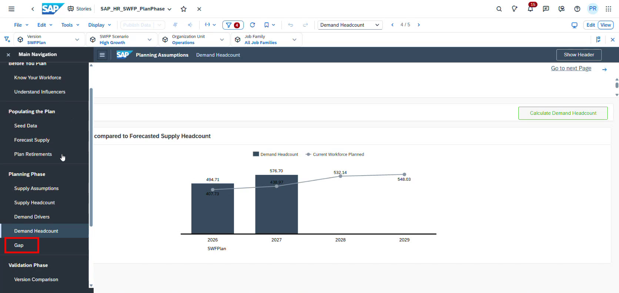This screenshot has width=619, height=293.
Task: Switch to View mode
Action: [606, 25]
